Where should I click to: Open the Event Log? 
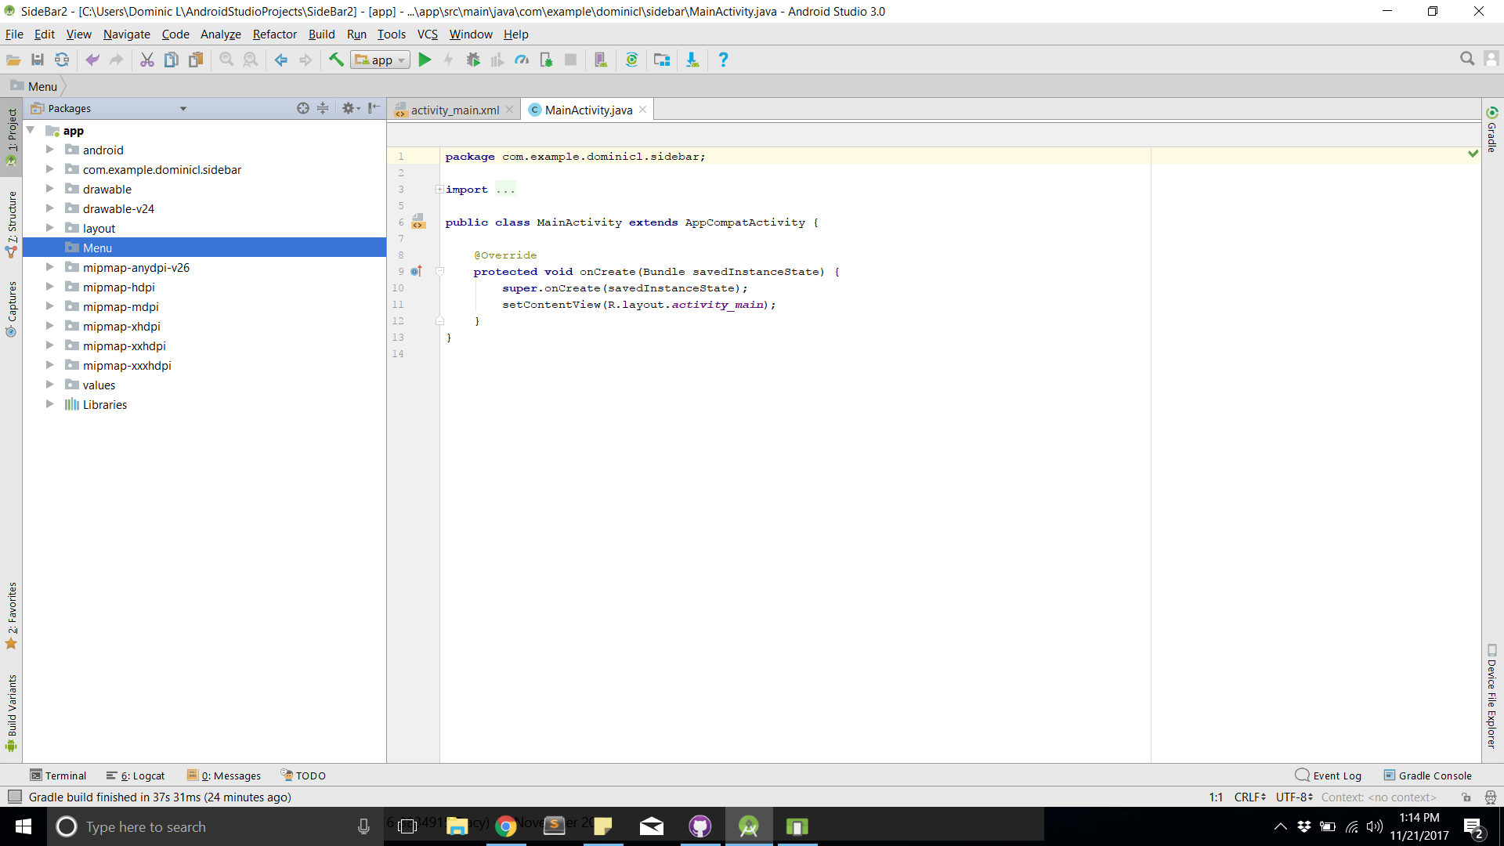coord(1329,775)
